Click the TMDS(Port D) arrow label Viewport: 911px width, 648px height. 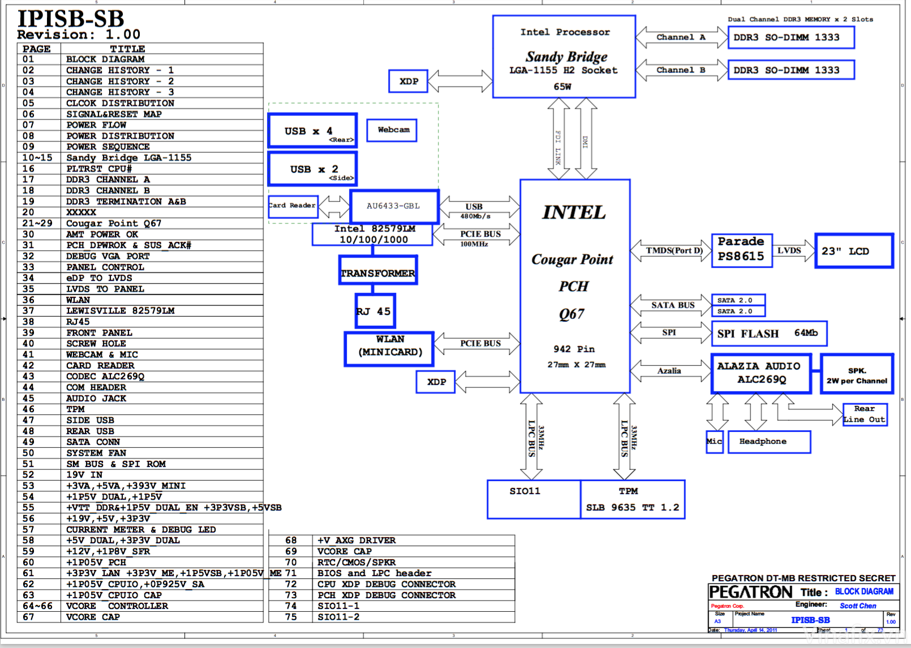click(x=674, y=250)
